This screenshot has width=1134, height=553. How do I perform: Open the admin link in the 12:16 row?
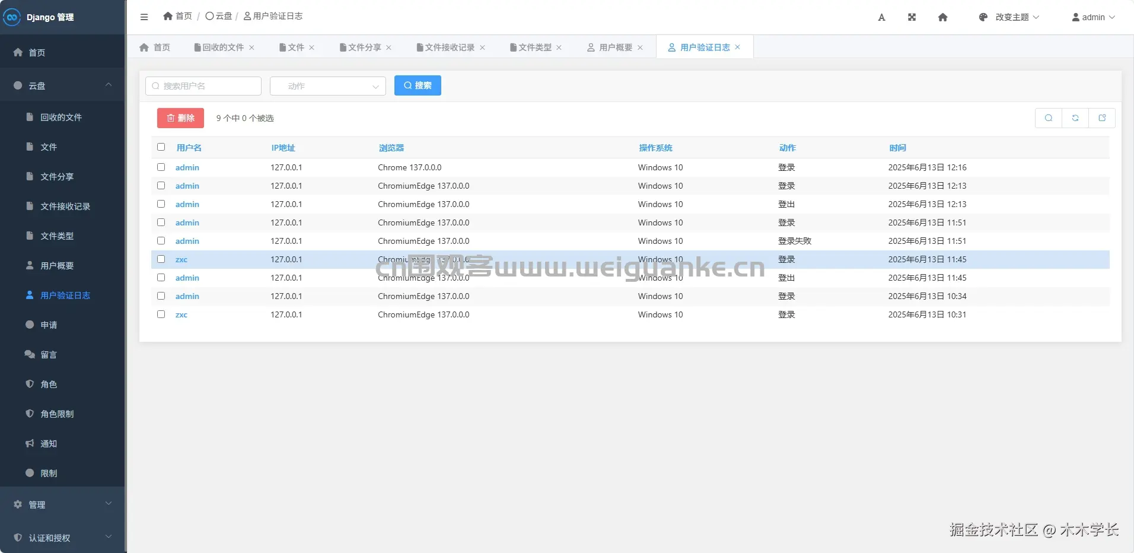[x=187, y=167]
